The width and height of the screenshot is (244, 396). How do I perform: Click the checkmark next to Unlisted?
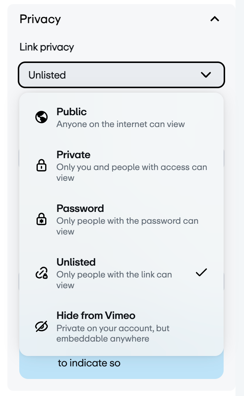tap(201, 273)
